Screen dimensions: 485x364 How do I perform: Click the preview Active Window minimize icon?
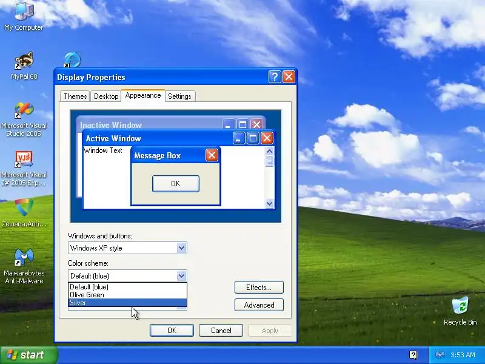point(239,138)
